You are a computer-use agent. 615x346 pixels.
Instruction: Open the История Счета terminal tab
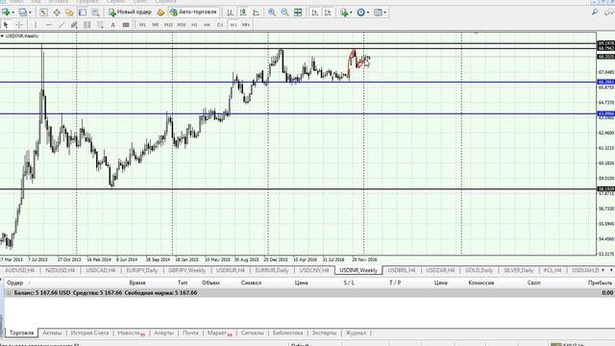click(x=89, y=334)
